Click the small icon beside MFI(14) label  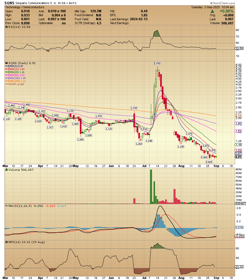(x=7, y=242)
